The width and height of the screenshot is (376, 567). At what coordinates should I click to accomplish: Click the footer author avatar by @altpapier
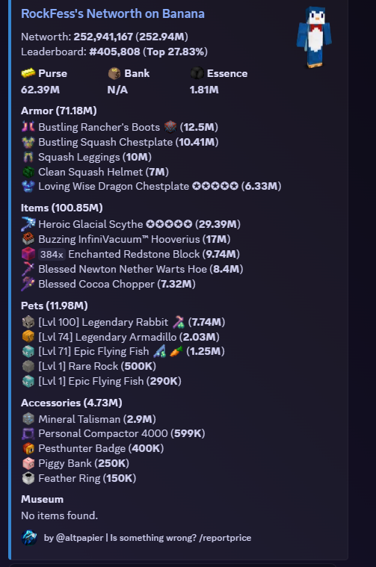(x=29, y=538)
